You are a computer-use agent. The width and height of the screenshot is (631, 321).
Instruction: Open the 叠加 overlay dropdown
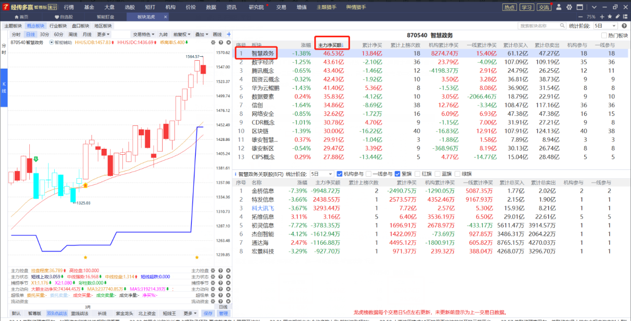[x=202, y=34]
